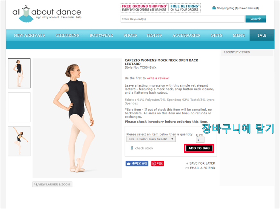
Task: Click the Facebook like thumbs-up button
Action: (x=137, y=164)
